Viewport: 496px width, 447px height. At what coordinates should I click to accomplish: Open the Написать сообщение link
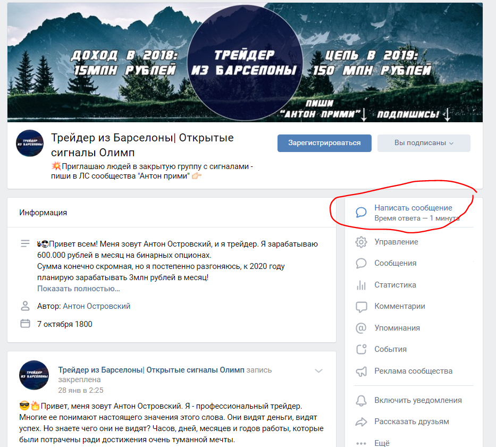pos(413,208)
